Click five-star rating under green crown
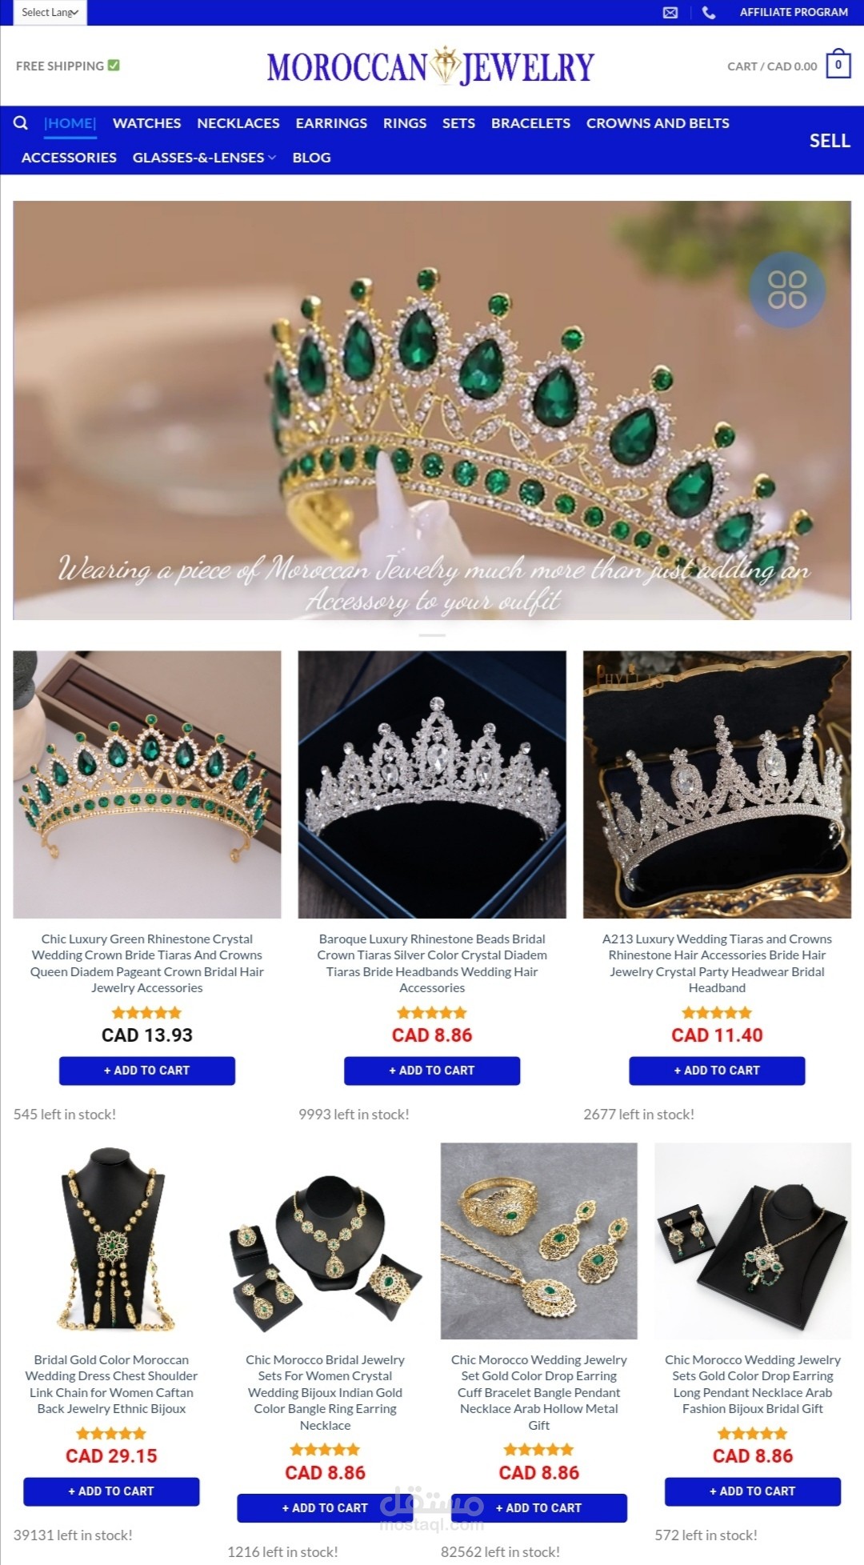Viewport: 864px width, 1565px height. 147,1012
